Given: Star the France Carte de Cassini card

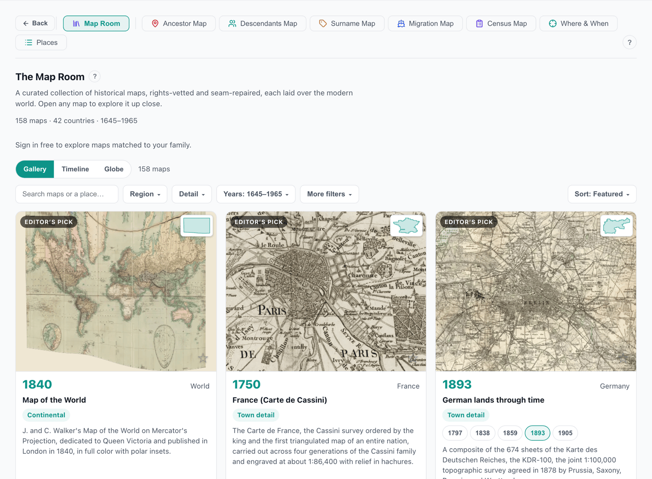Looking at the screenshot, I should (413, 358).
